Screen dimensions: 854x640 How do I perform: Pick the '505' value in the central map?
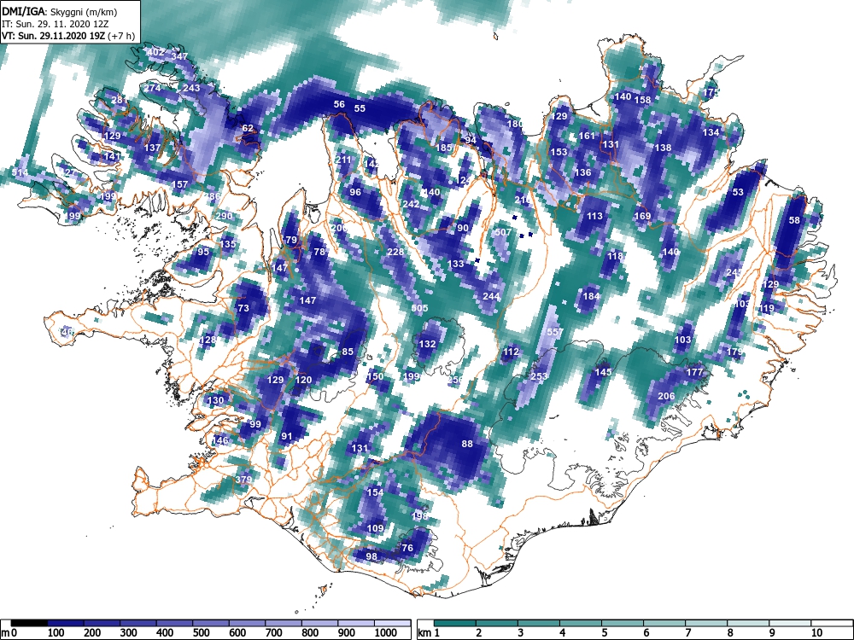click(419, 308)
